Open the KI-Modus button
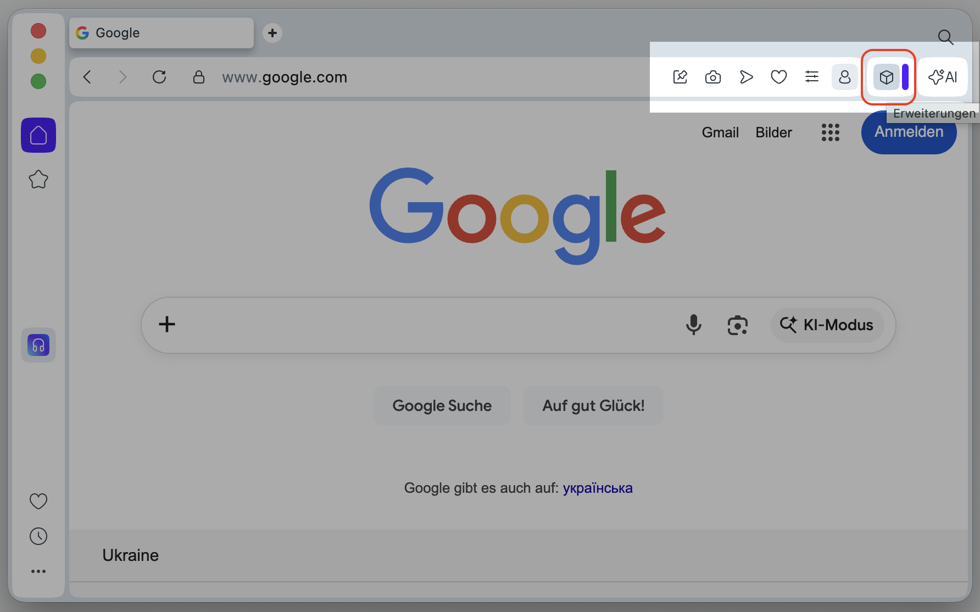980x612 pixels. [x=827, y=325]
